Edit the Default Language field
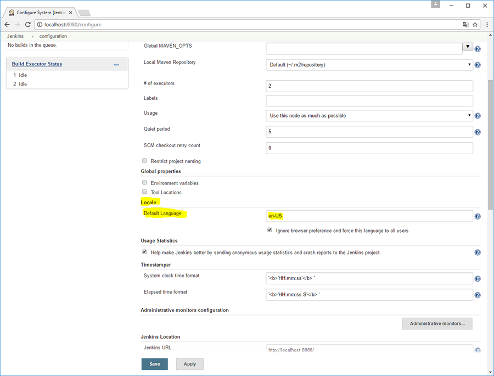The height and width of the screenshot is (376, 494). (x=369, y=216)
